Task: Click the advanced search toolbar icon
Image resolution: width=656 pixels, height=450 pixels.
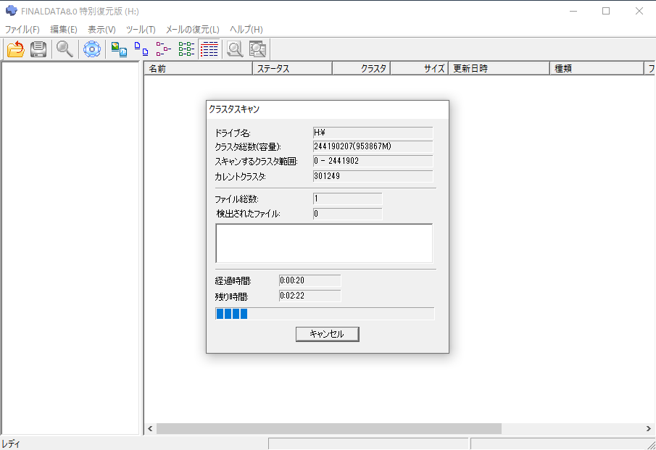Action: tap(257, 49)
